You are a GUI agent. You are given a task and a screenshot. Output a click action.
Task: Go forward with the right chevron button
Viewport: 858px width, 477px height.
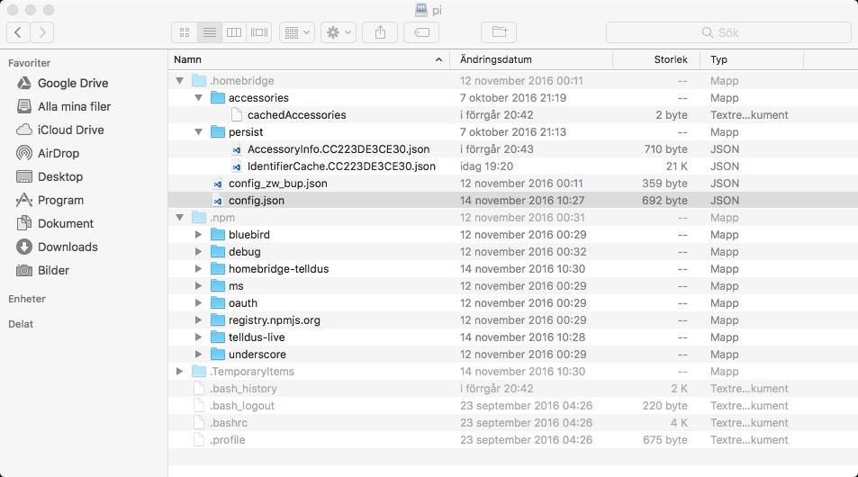tap(42, 32)
